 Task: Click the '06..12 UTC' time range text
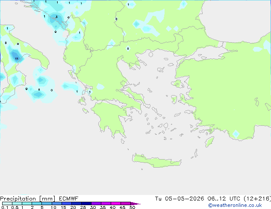point(224,199)
